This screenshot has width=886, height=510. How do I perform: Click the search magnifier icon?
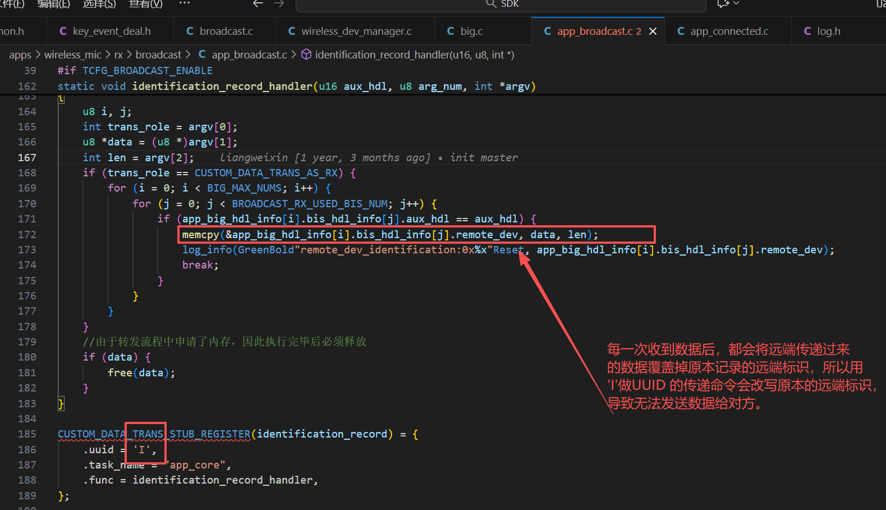tap(491, 3)
